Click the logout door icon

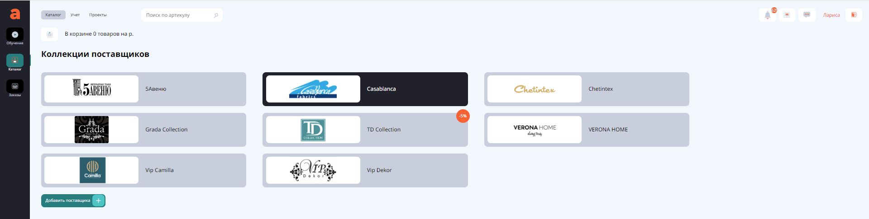click(x=854, y=15)
